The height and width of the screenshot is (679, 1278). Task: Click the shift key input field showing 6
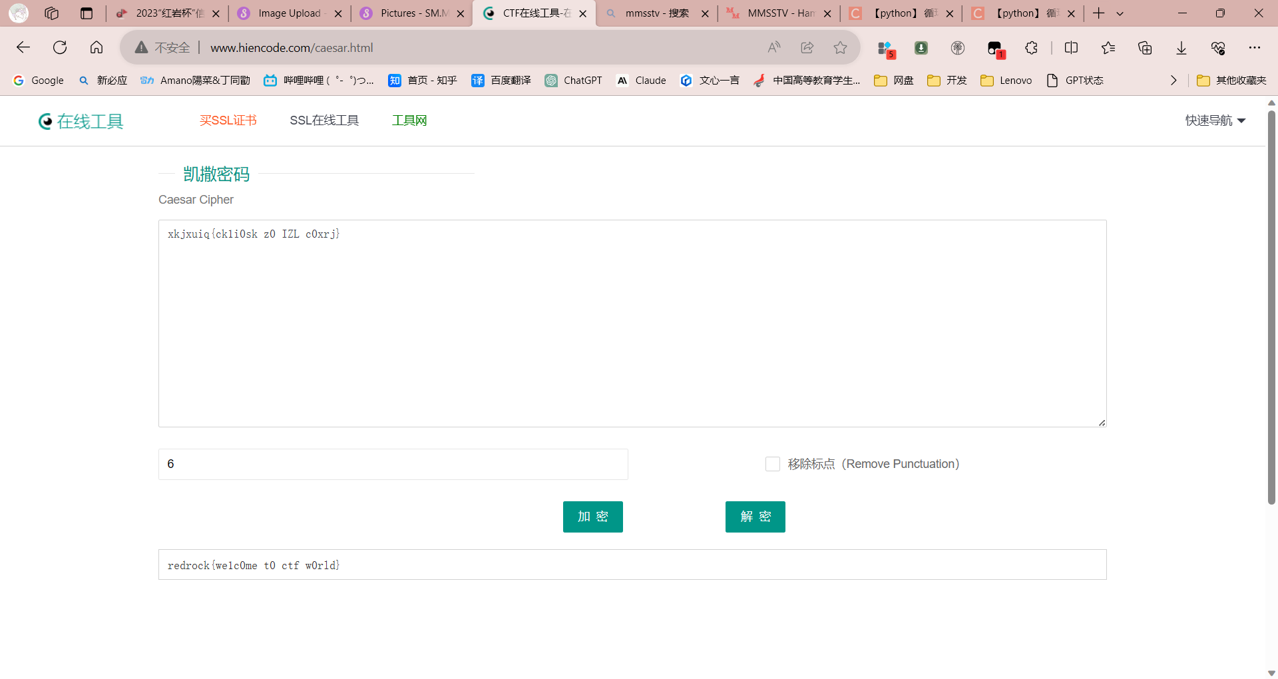pyautogui.click(x=393, y=464)
